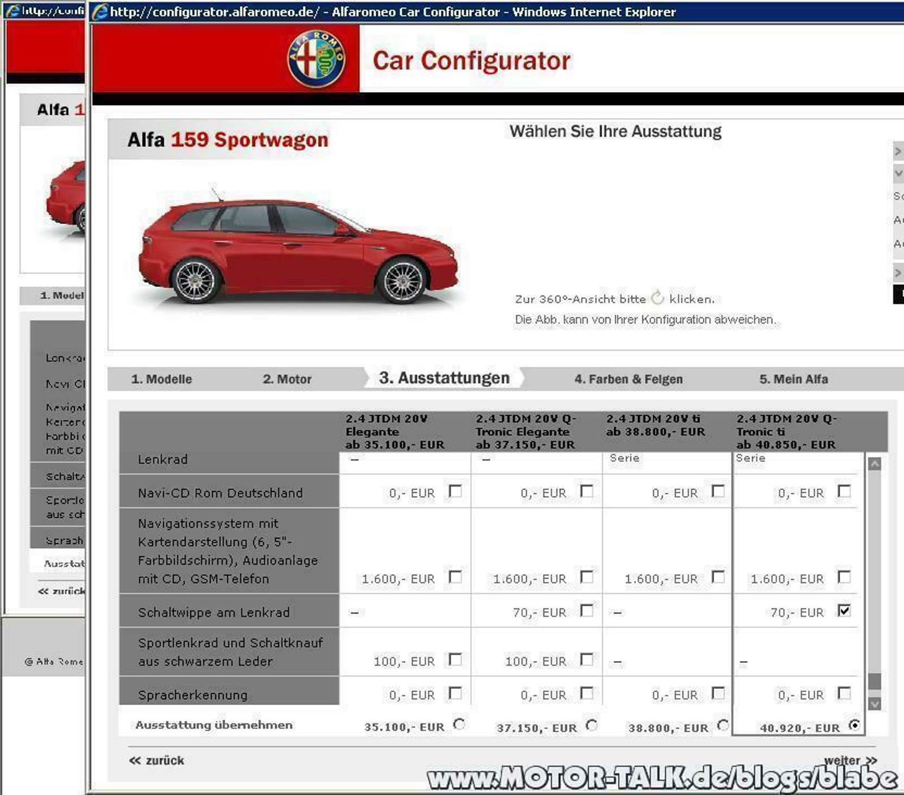Enable 1.600 EUR Navigationssystem for 2.4 JTDM ti
Screen dimensions: 904x795
pyautogui.click(x=718, y=577)
